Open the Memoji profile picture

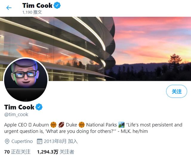click(26, 80)
